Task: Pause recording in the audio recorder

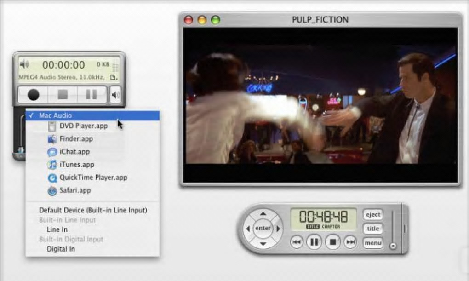Action: coord(91,95)
